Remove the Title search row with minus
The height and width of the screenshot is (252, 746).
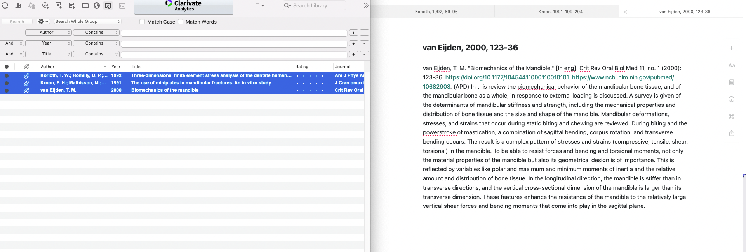(x=364, y=55)
